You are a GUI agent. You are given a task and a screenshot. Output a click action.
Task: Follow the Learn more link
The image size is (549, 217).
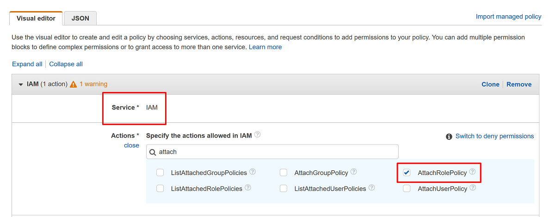(265, 47)
